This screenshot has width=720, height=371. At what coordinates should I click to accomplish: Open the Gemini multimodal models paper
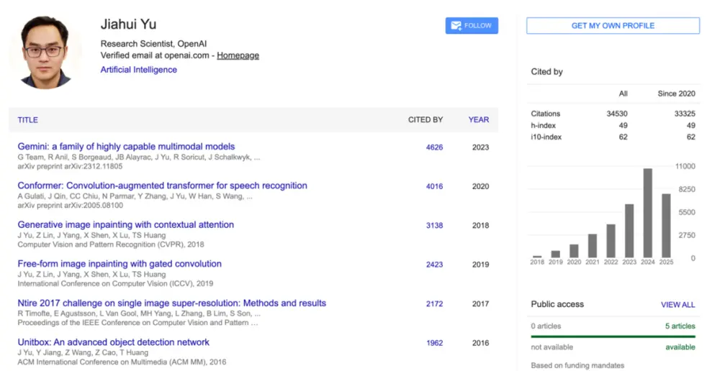(x=126, y=147)
